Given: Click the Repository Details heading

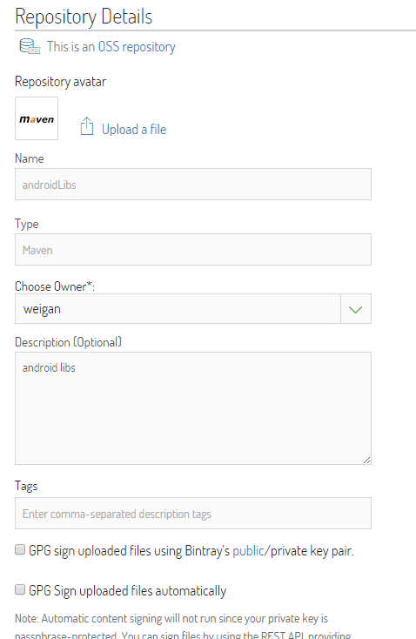Looking at the screenshot, I should (x=84, y=17).
